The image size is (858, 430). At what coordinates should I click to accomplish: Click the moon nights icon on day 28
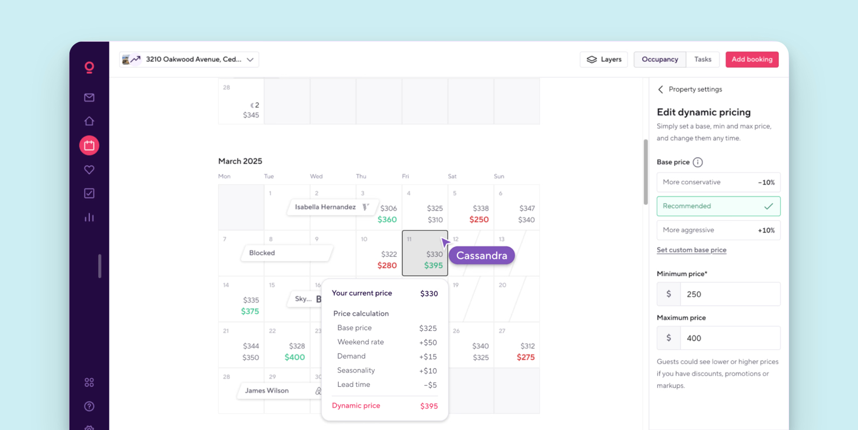252,105
